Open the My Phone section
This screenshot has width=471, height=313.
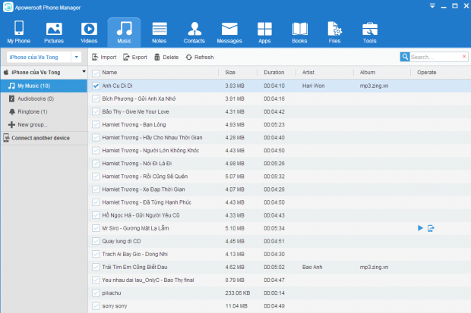click(x=17, y=32)
